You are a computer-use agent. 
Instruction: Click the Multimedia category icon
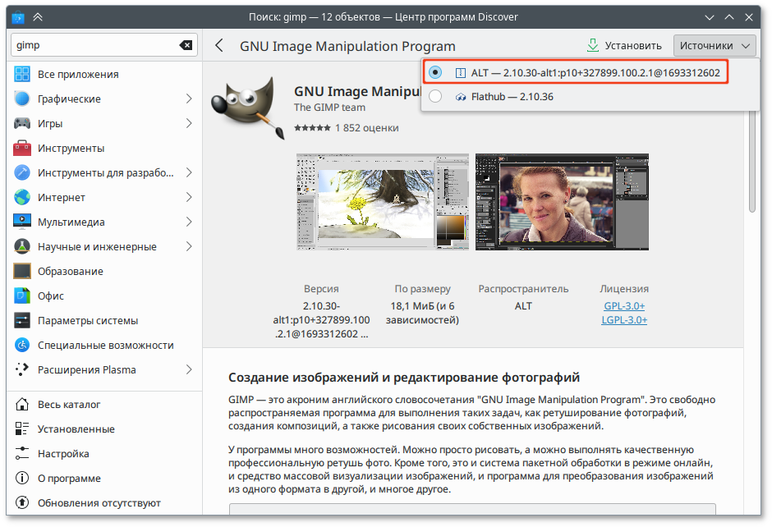pos(22,222)
